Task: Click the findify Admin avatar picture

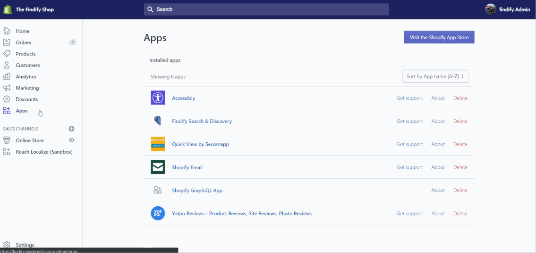Action: coord(490,9)
